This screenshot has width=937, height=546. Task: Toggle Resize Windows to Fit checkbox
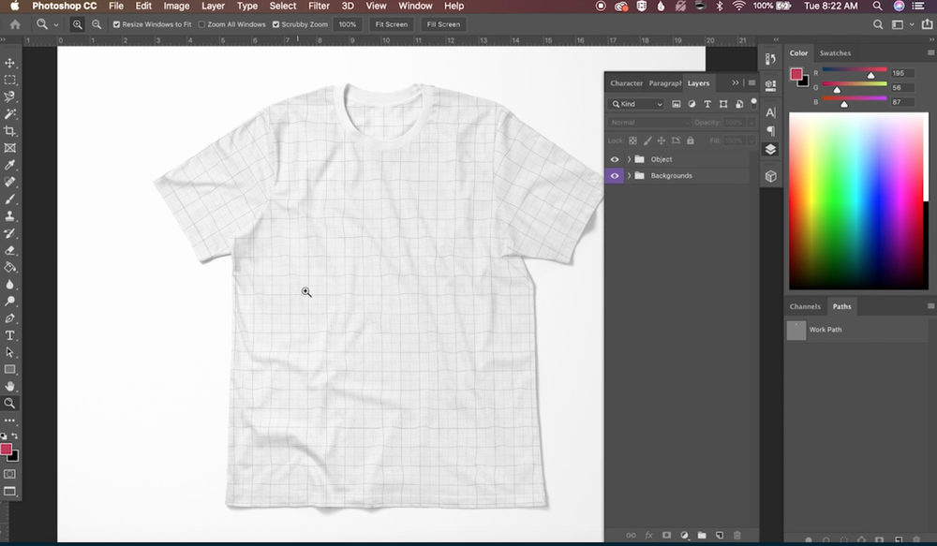click(x=116, y=24)
